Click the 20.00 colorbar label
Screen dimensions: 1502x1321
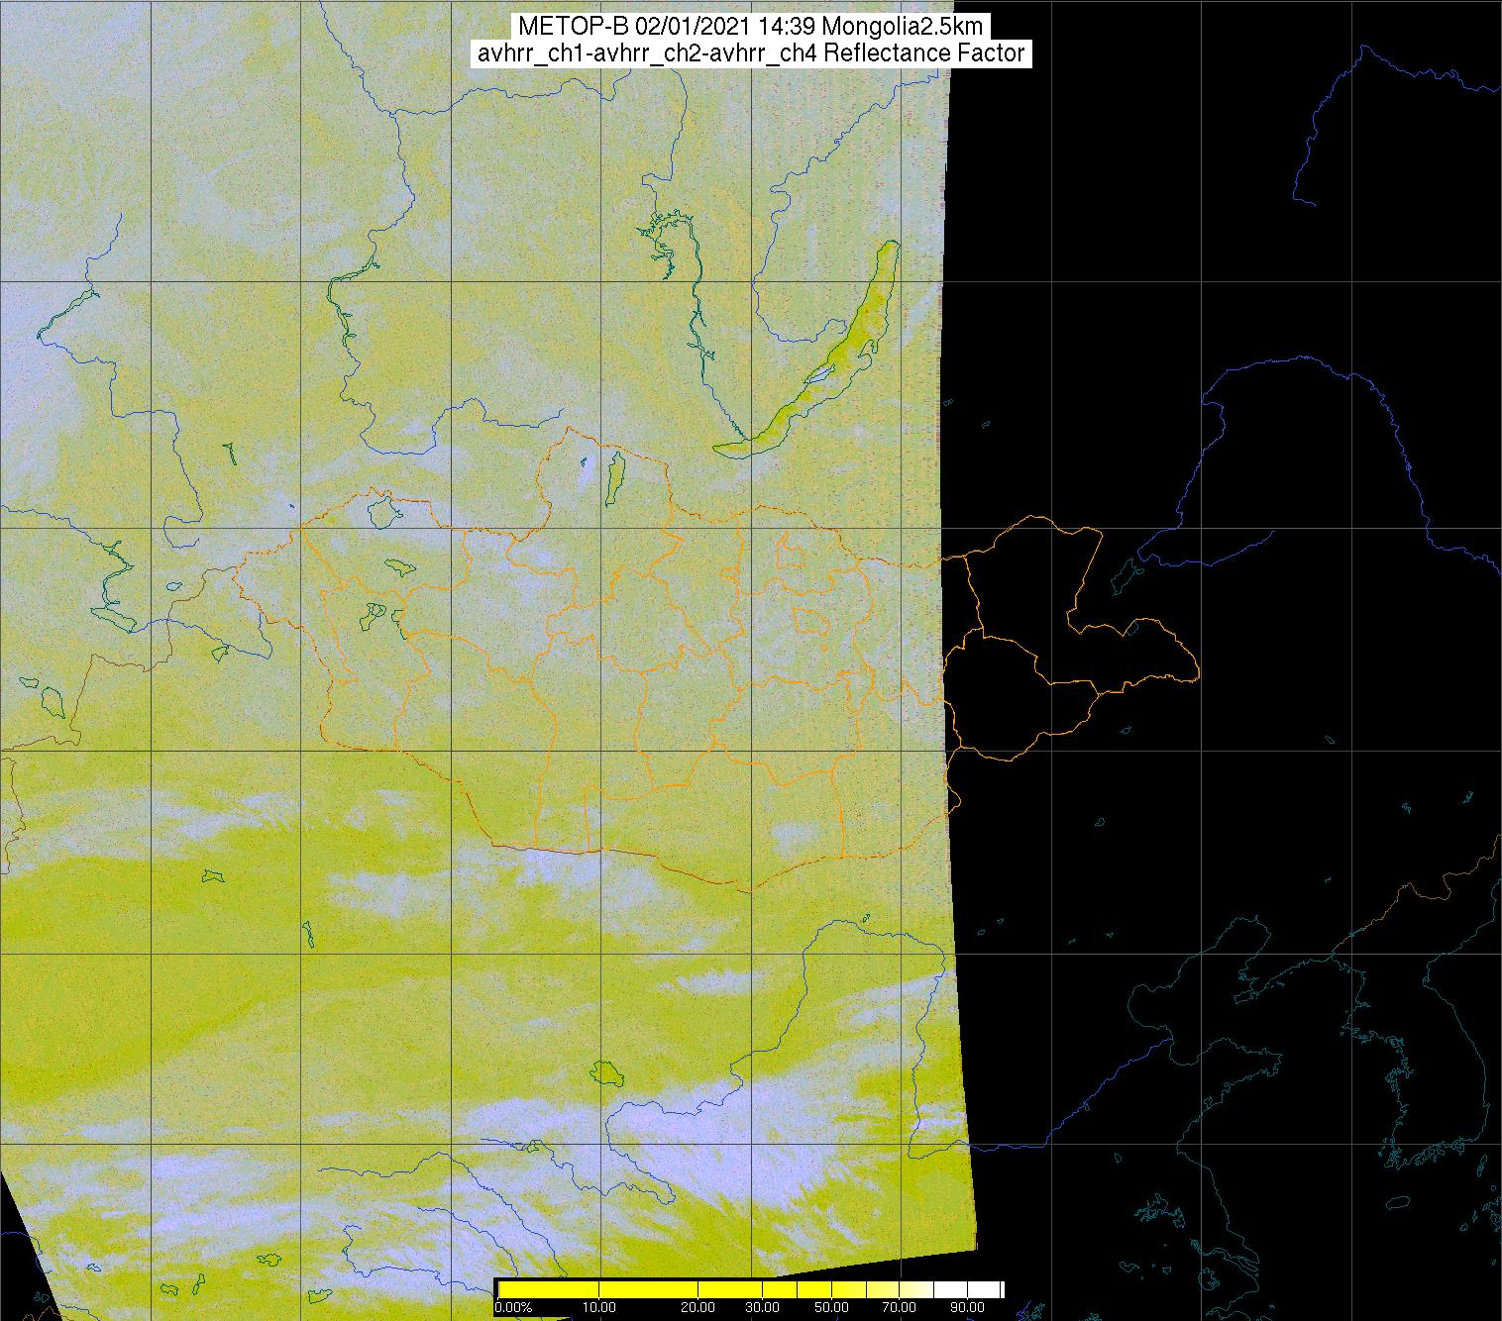pos(698,1307)
